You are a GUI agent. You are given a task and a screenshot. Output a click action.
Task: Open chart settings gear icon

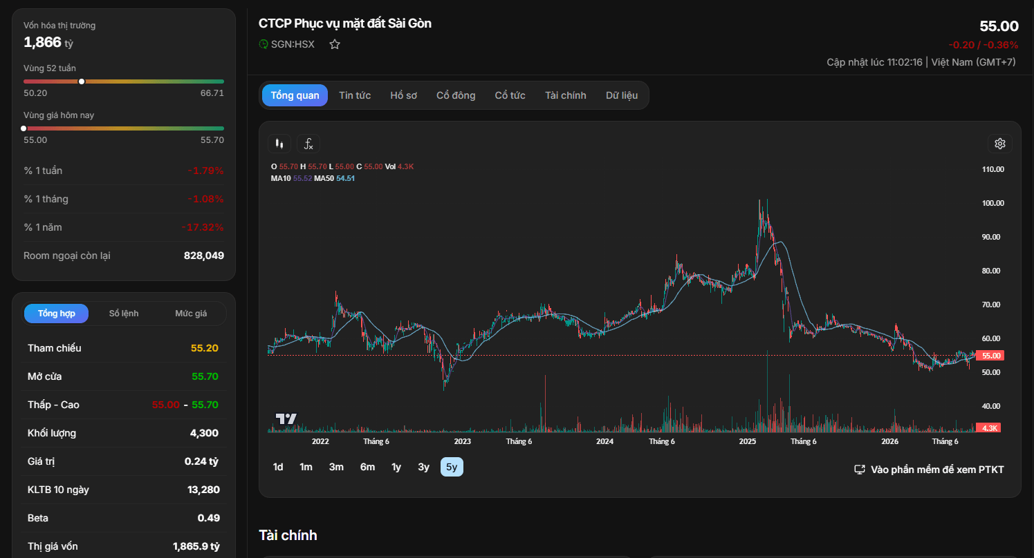coord(999,144)
